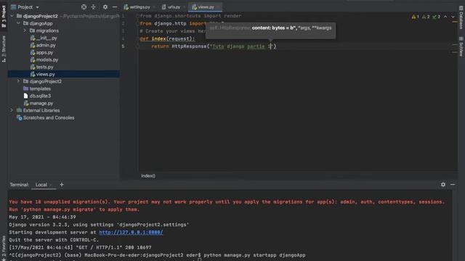Click index() breadcrumb below editor
Image resolution: width=465 pixels, height=261 pixels.
148,175
